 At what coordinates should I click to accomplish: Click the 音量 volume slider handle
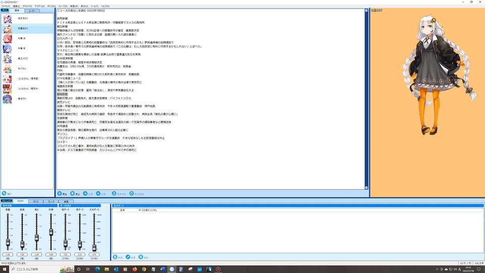(8, 243)
